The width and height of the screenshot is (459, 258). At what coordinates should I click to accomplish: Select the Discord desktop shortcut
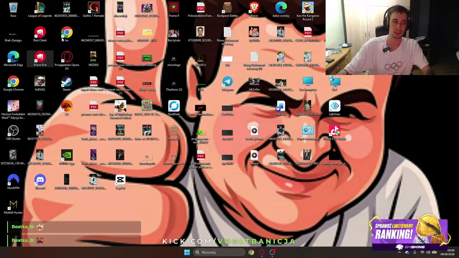coord(40,182)
